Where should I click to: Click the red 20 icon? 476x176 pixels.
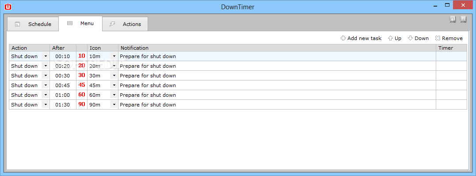(82, 66)
